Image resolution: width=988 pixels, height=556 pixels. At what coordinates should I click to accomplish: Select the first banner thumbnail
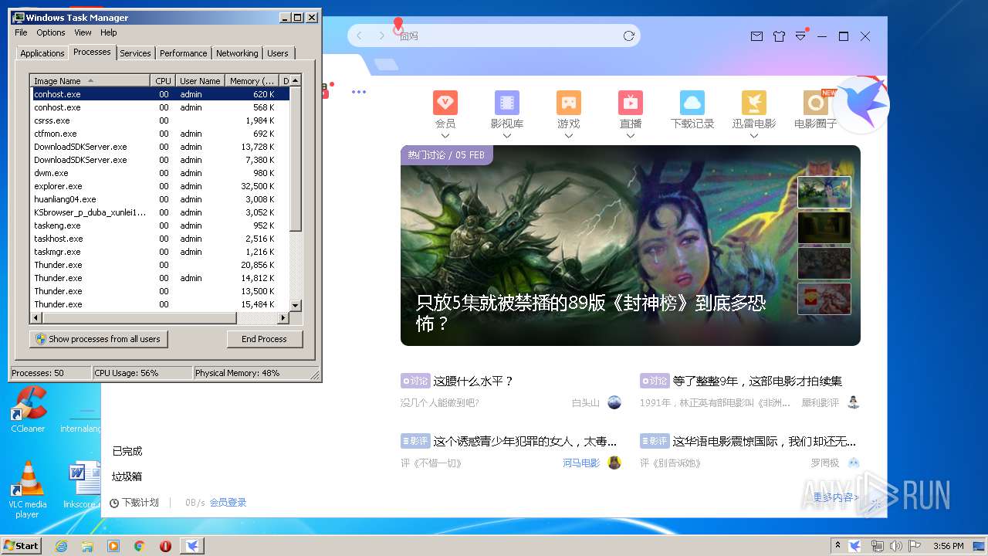coord(824,192)
